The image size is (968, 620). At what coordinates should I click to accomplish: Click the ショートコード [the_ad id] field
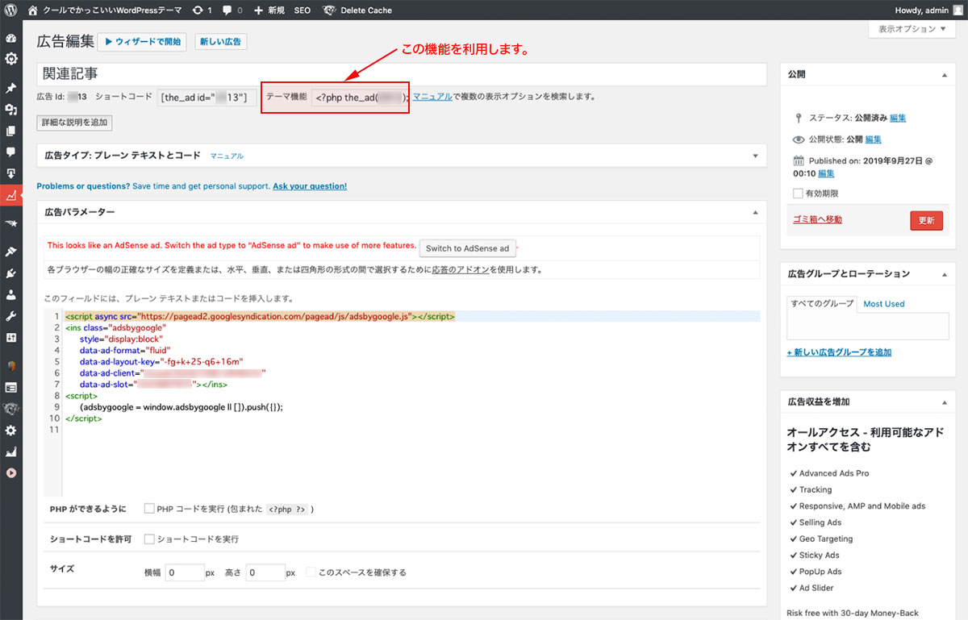pos(207,98)
